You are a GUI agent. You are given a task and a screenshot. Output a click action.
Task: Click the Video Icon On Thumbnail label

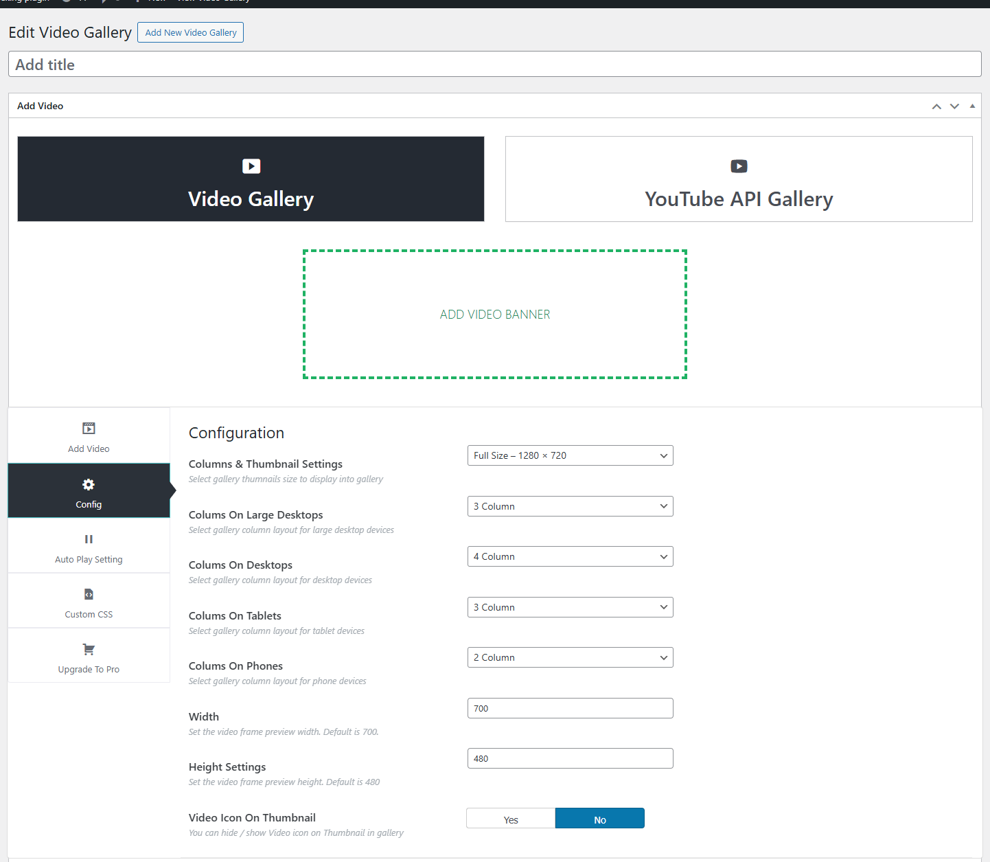pyautogui.click(x=252, y=817)
